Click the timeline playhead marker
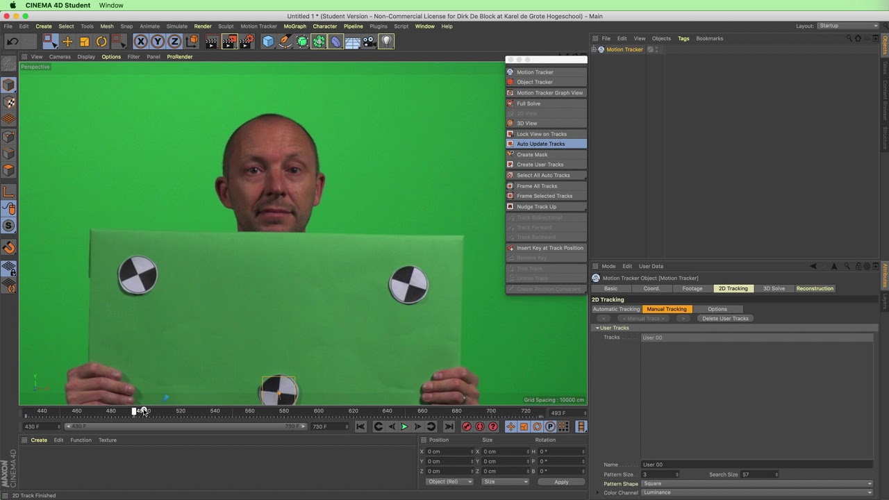 (135, 411)
